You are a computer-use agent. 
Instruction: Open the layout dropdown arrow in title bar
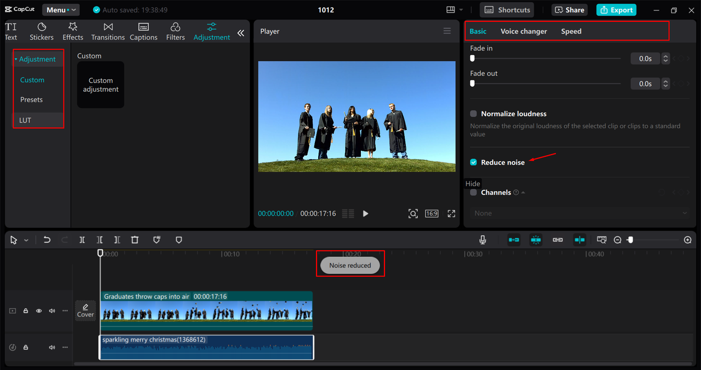coord(461,10)
